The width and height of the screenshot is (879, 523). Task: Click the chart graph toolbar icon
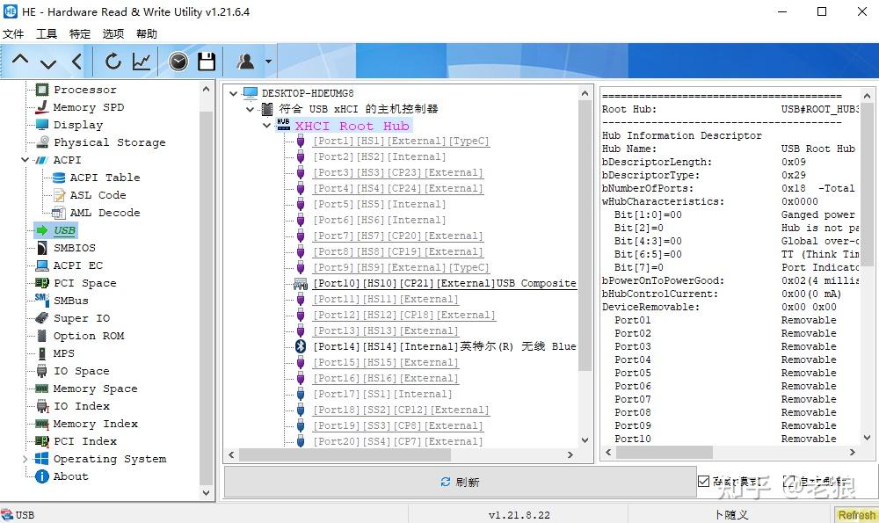[142, 62]
